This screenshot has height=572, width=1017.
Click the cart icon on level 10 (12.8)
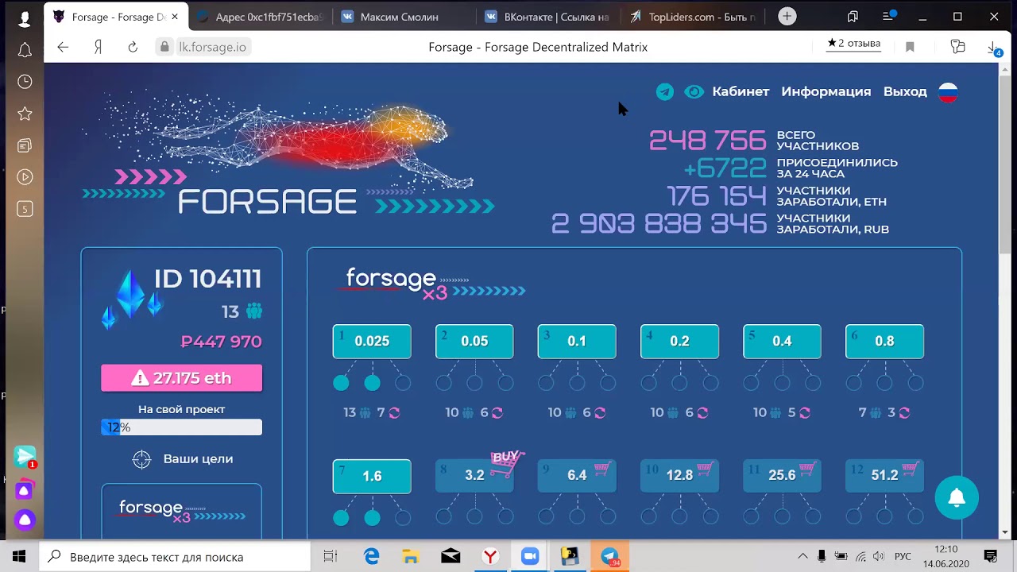coord(704,470)
